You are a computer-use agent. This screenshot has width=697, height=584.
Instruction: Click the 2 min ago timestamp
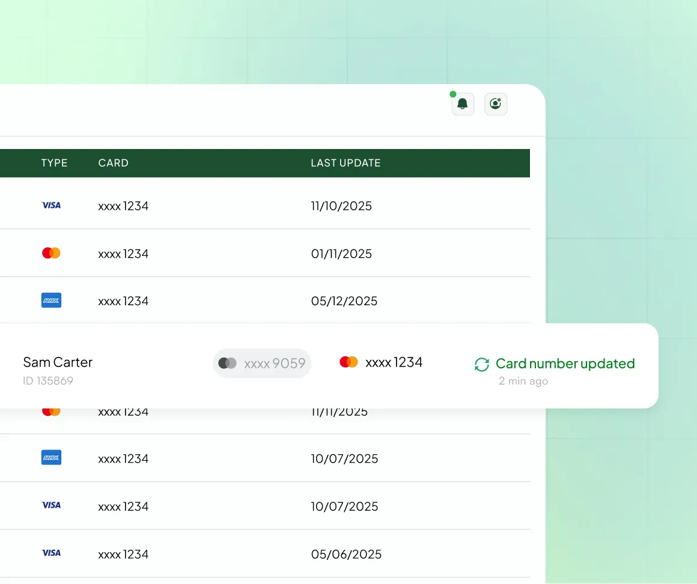click(x=523, y=381)
